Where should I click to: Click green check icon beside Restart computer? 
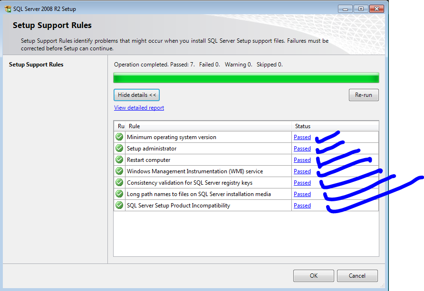click(x=119, y=160)
